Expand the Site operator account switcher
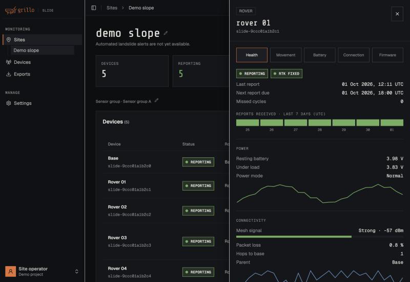The width and height of the screenshot is (410, 282). (x=76, y=272)
